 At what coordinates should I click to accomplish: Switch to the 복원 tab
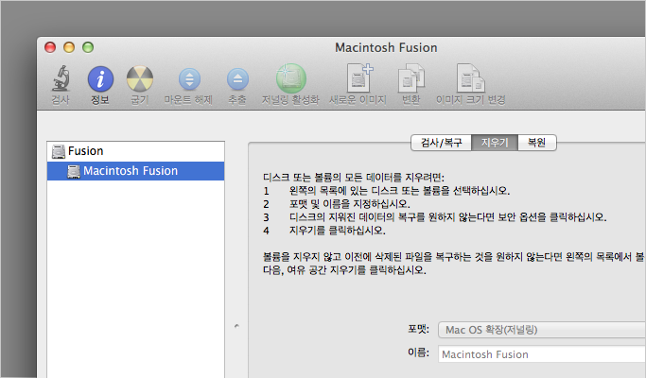coord(537,143)
